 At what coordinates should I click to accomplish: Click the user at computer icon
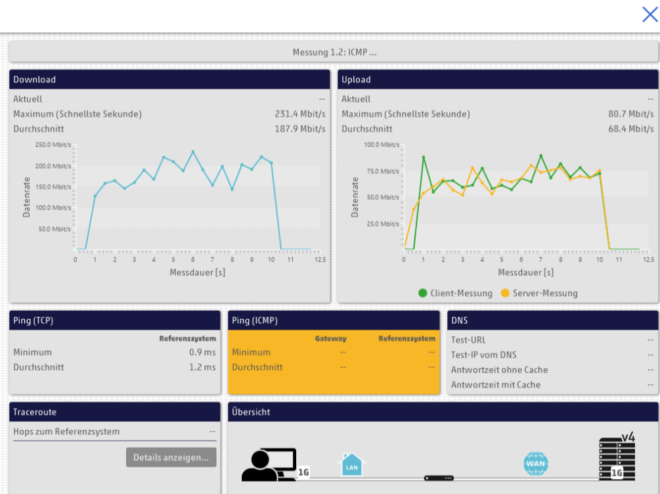[x=269, y=464]
